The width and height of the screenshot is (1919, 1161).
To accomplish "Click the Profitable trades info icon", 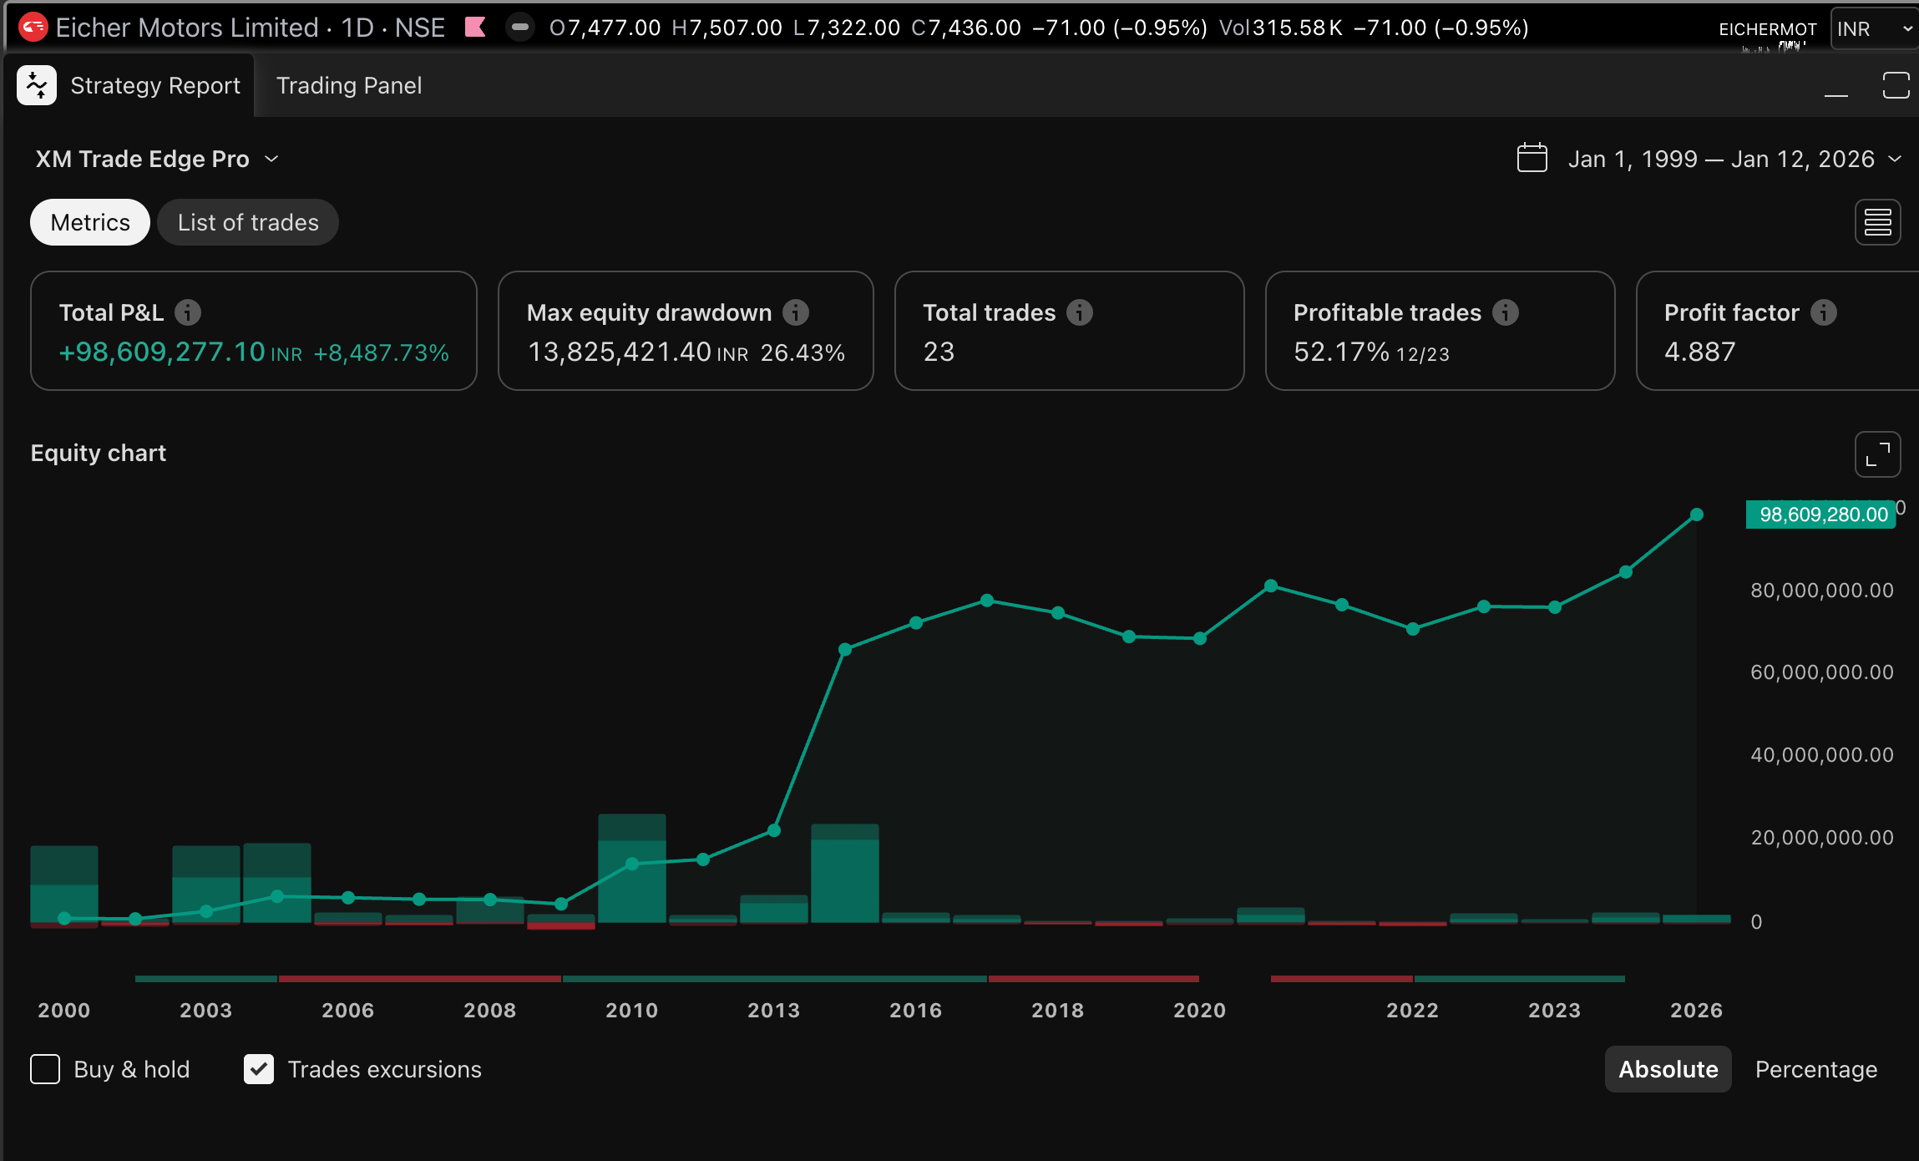I will coord(1506,312).
